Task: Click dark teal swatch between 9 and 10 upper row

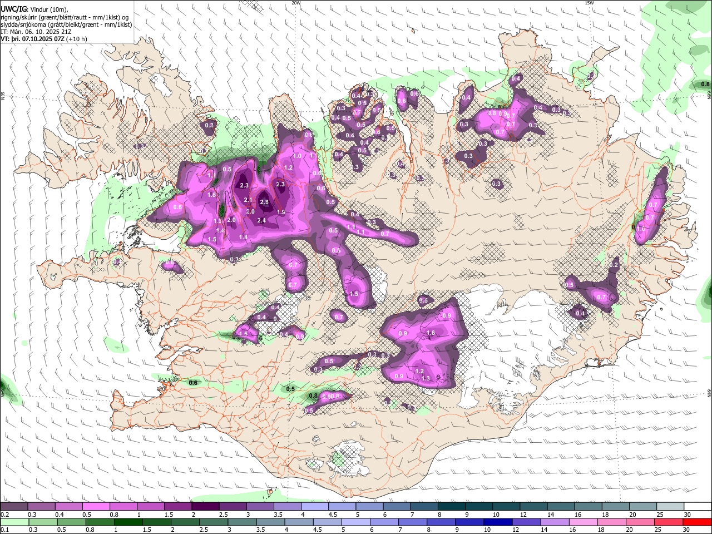Action: [x=479, y=506]
